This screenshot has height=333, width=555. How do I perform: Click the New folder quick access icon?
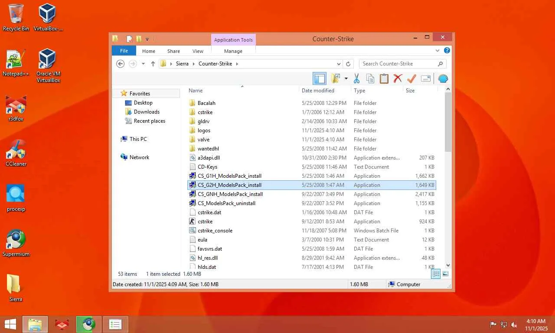click(x=139, y=39)
